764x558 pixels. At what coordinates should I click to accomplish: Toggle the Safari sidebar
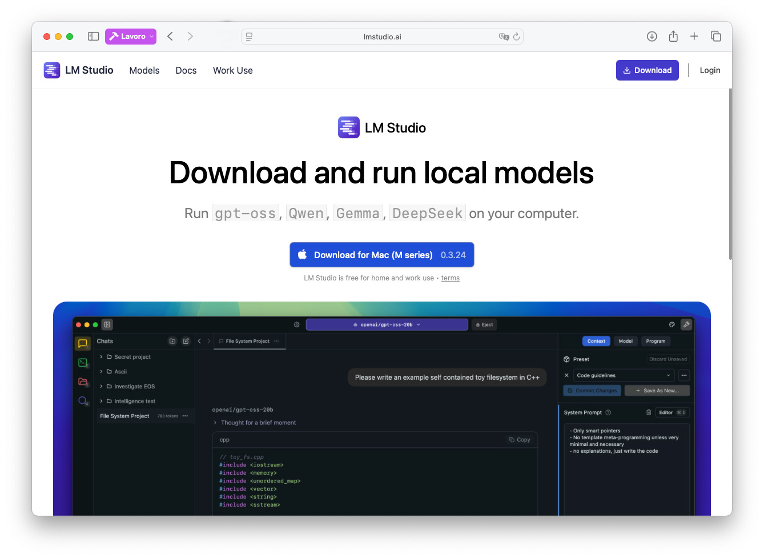pos(94,37)
